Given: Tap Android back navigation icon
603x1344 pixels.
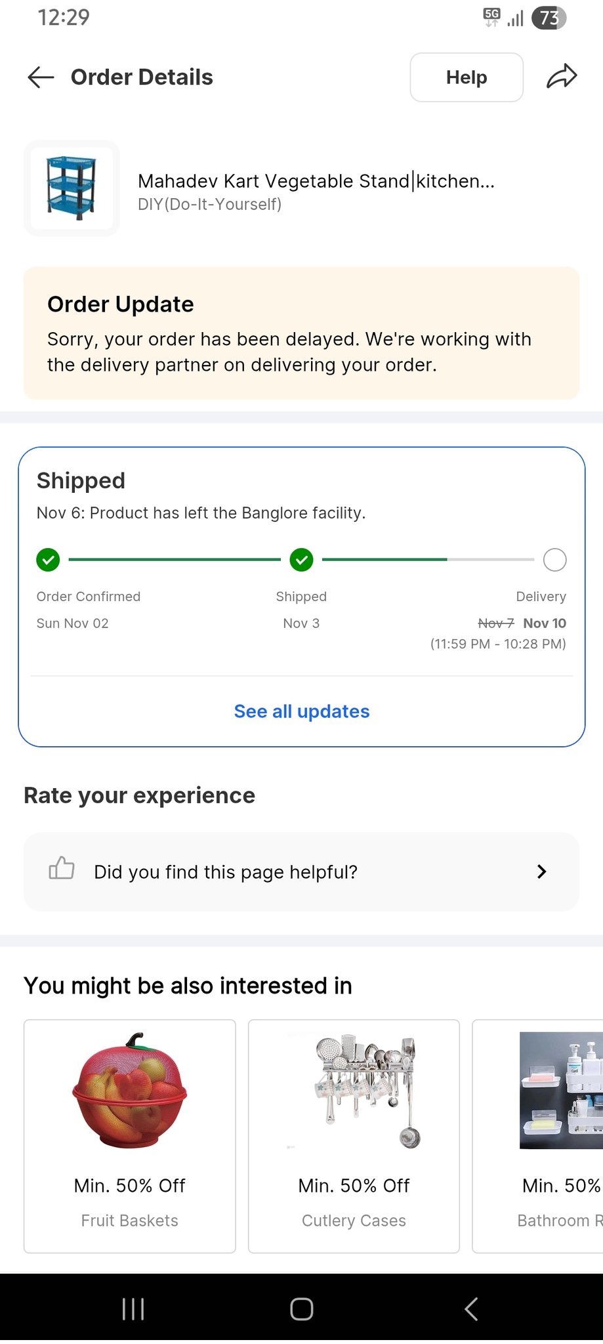Looking at the screenshot, I should coord(470,1309).
